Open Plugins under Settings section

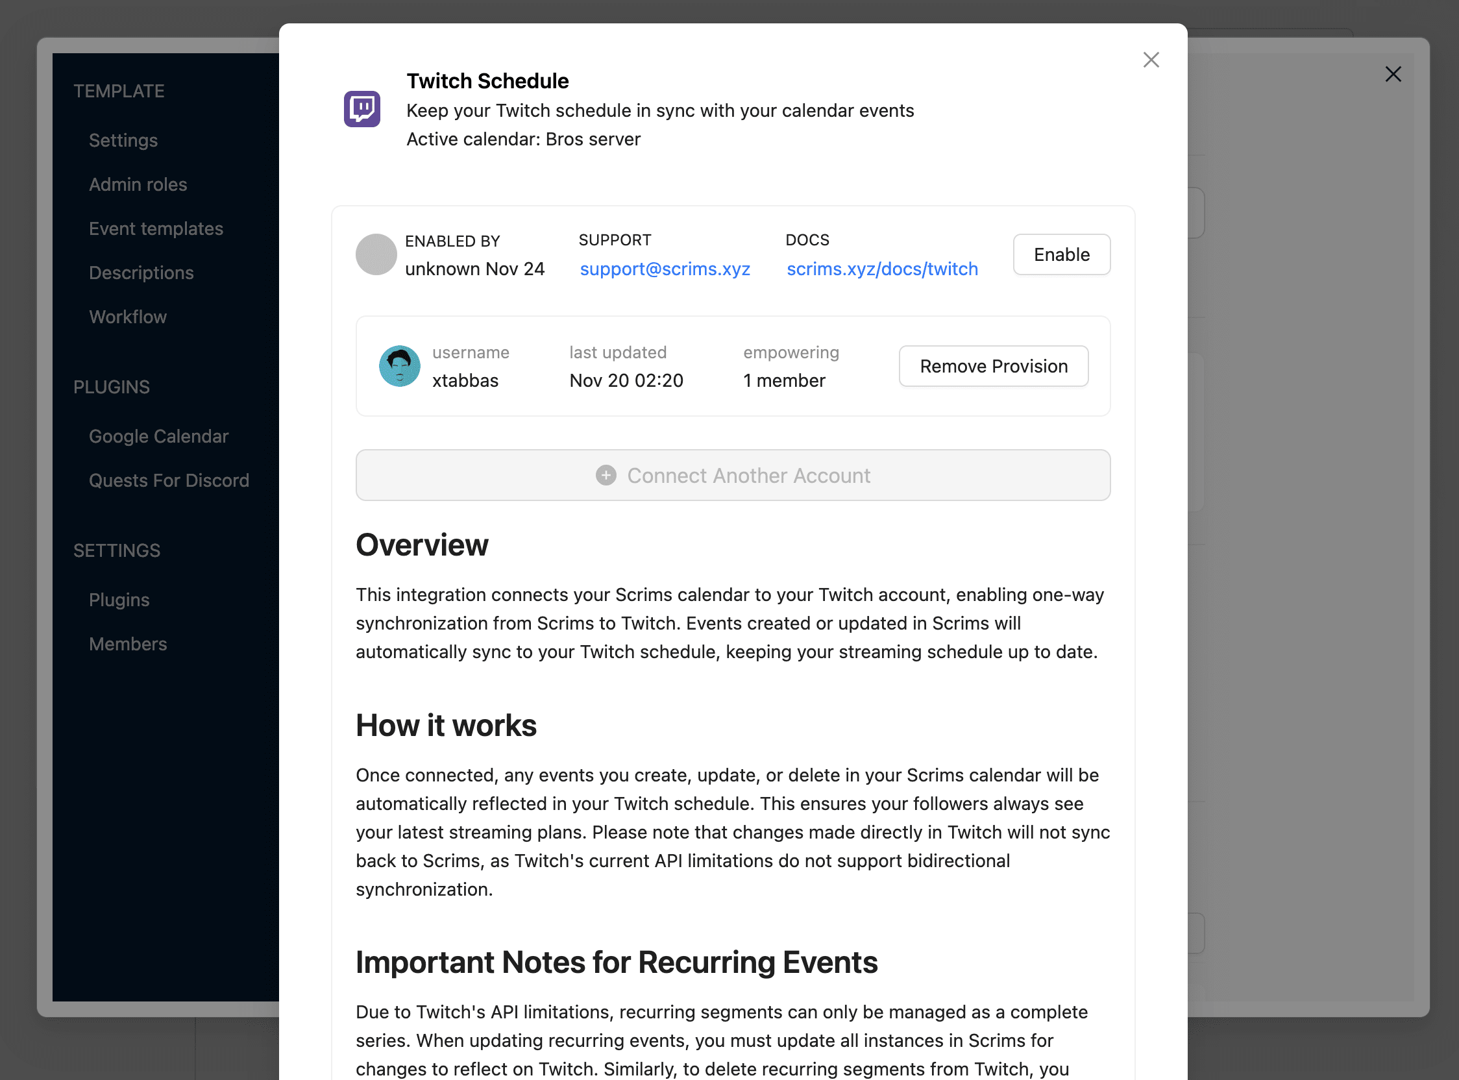coord(119,600)
